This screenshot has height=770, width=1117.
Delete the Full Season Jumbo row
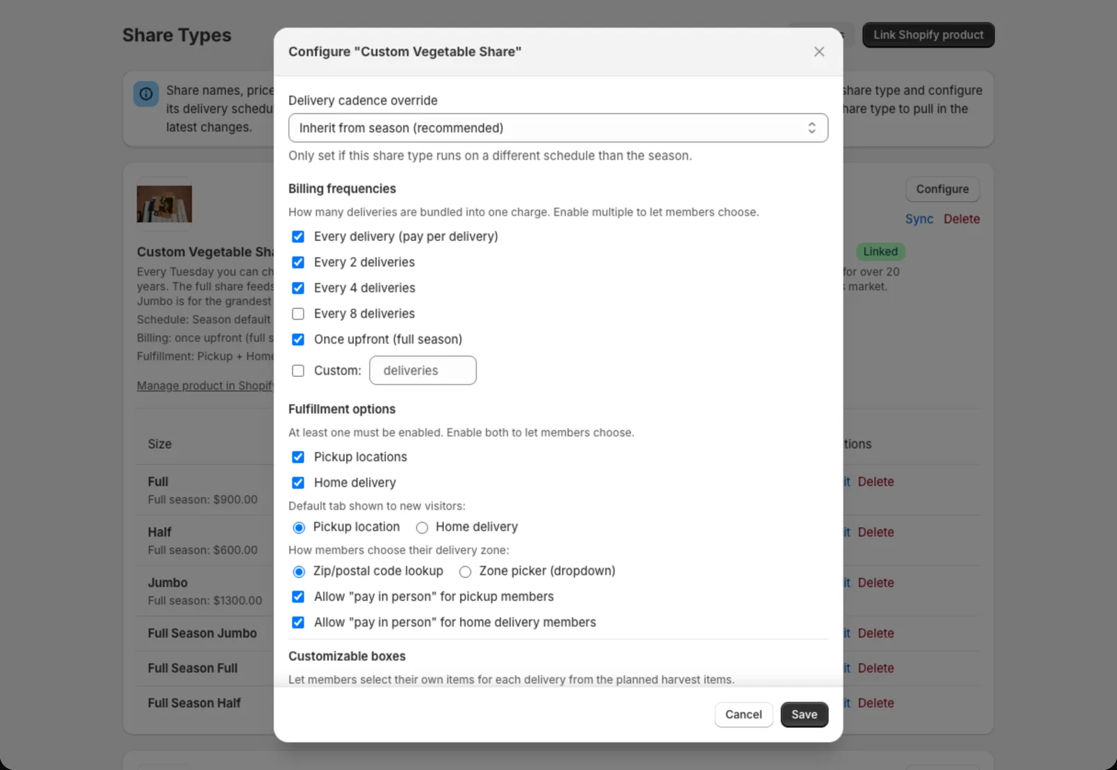pos(875,633)
